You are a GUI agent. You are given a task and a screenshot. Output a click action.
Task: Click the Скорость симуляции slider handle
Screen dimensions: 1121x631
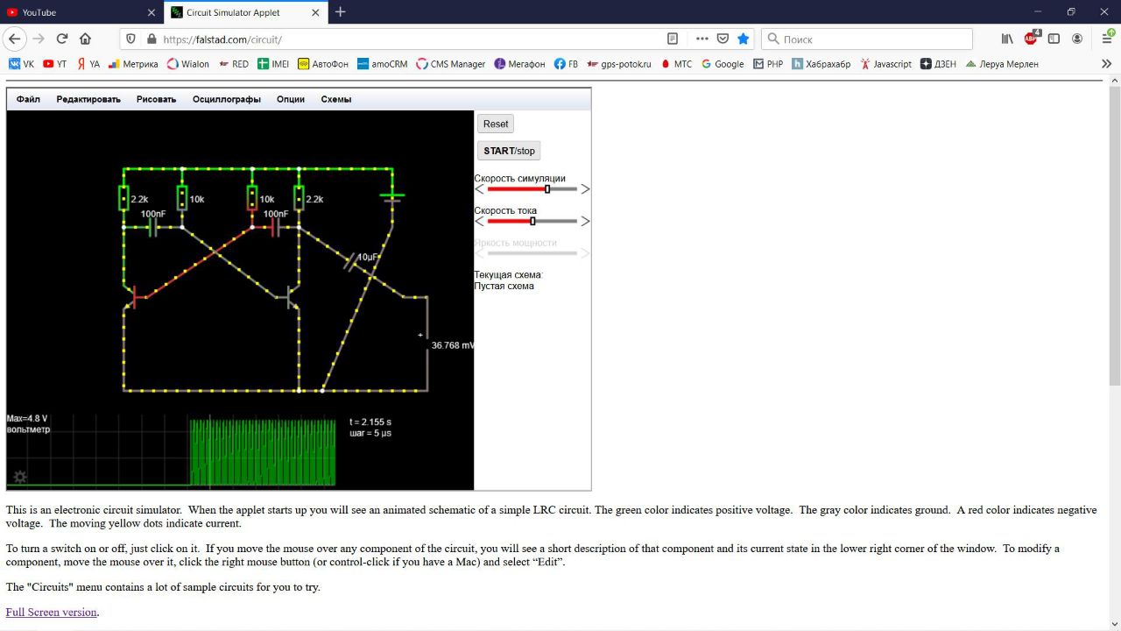pos(547,189)
